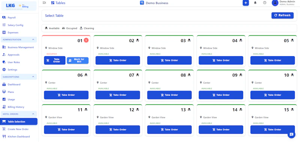
Task: Click the Usage chart icon
Action: pyautogui.click(x=4, y=99)
